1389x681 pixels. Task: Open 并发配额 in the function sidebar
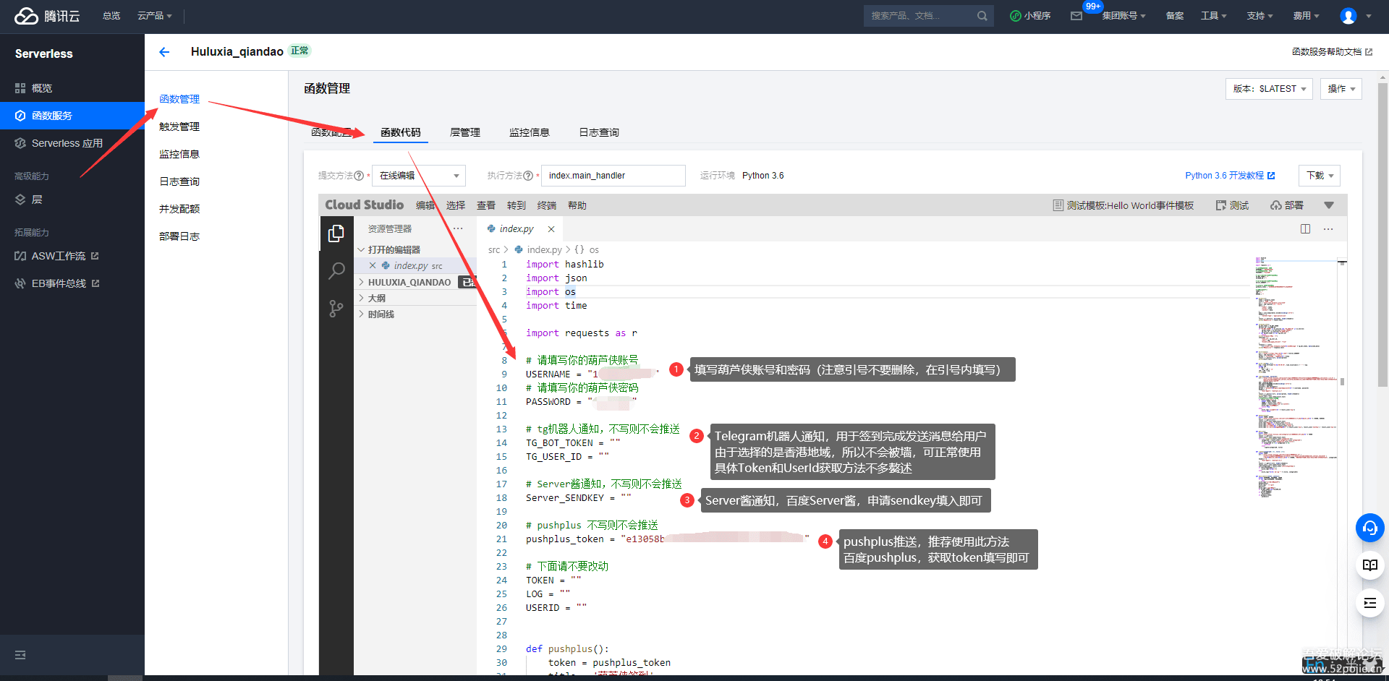coord(179,210)
